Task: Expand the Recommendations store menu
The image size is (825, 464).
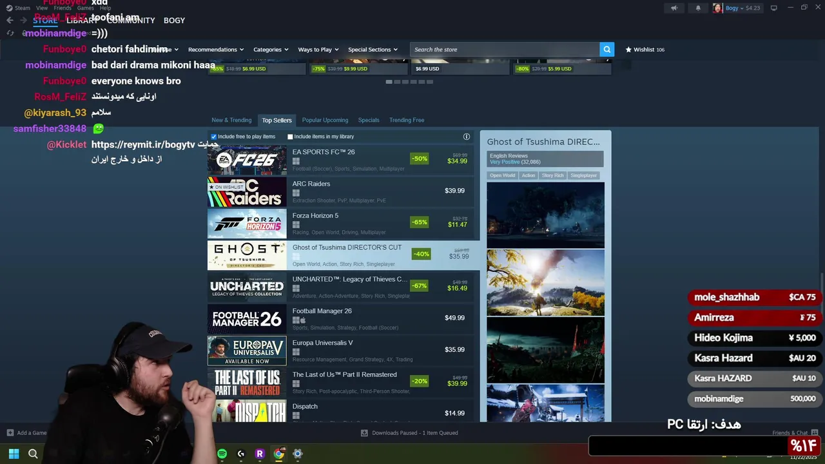Action: [x=216, y=50]
